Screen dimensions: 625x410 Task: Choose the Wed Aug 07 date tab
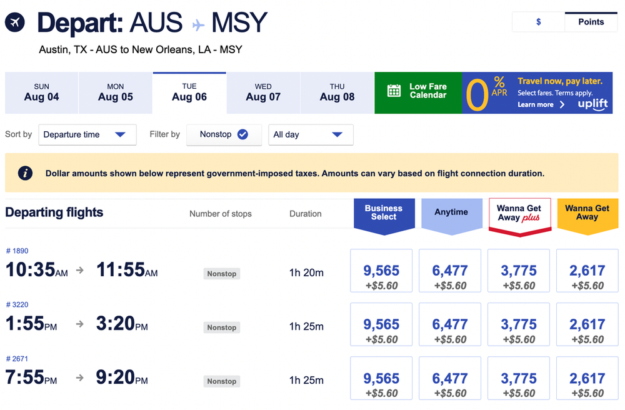263,92
